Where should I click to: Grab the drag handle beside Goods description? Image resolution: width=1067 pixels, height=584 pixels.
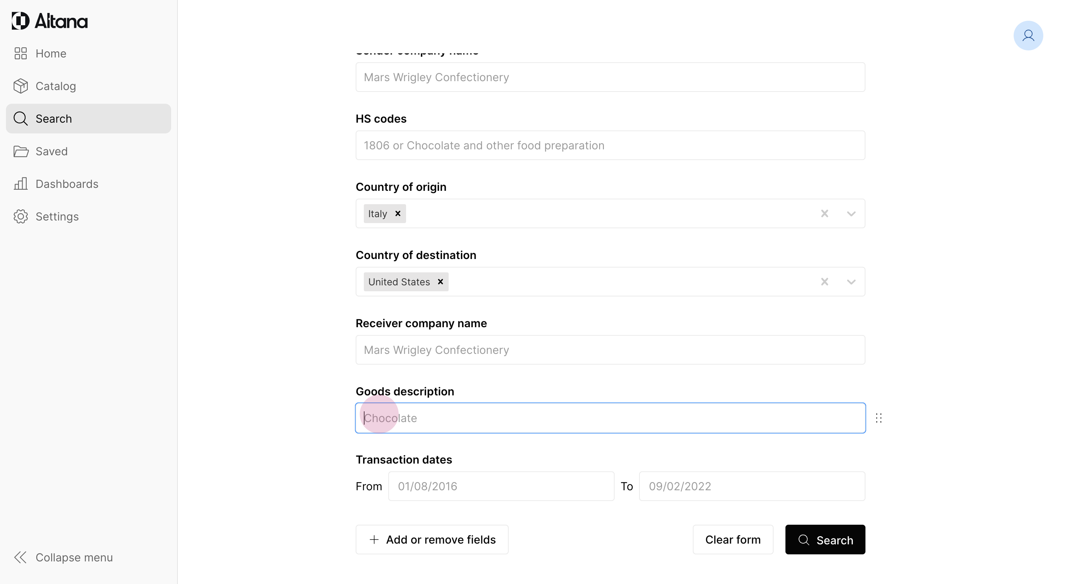pyautogui.click(x=878, y=418)
